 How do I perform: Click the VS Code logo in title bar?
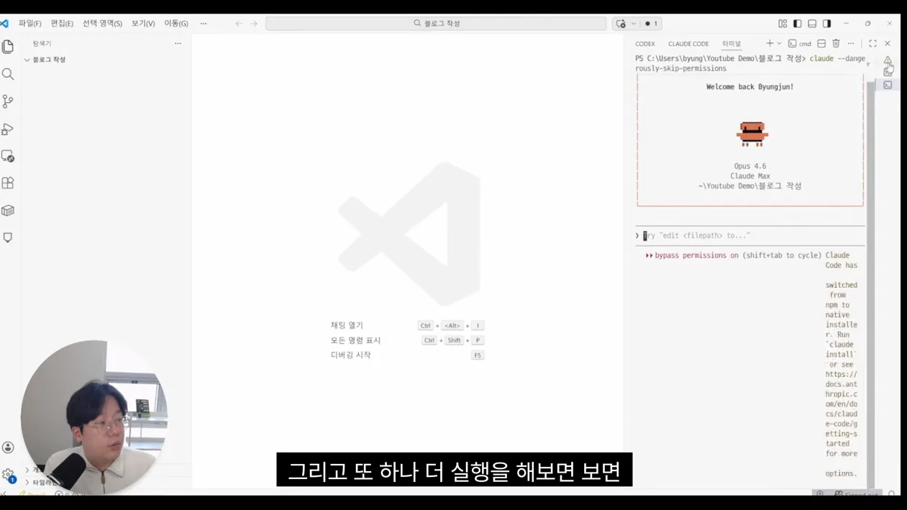tap(4, 24)
